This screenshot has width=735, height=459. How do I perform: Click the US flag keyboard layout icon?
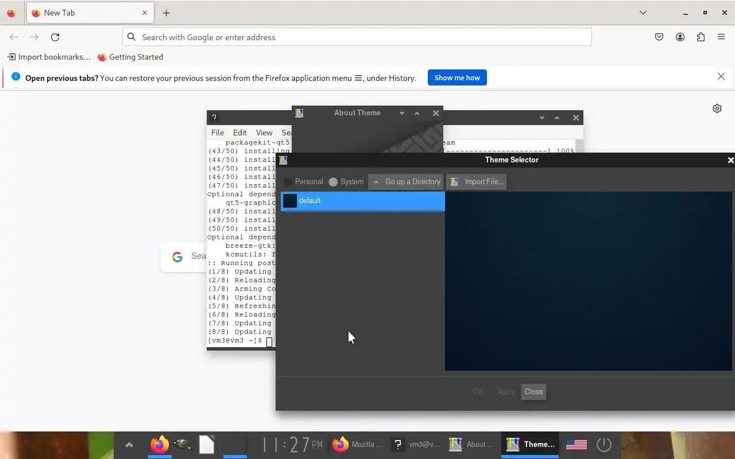click(577, 445)
